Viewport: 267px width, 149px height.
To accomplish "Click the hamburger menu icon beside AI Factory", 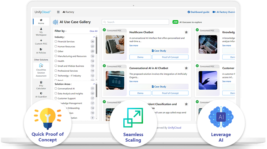I will coord(58,12).
